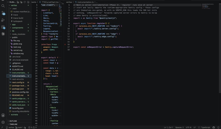Click instrumentation.ts in right editor breadcrumb

(x=86, y=2)
